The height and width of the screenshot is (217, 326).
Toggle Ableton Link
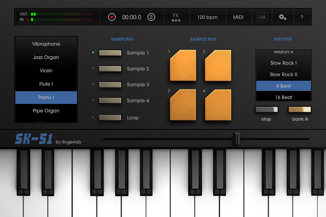[262, 17]
